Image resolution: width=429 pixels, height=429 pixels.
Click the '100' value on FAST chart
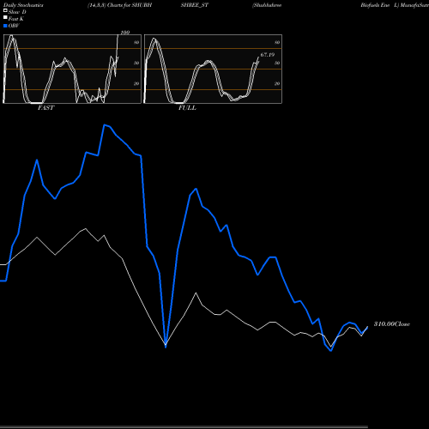pos(125,33)
